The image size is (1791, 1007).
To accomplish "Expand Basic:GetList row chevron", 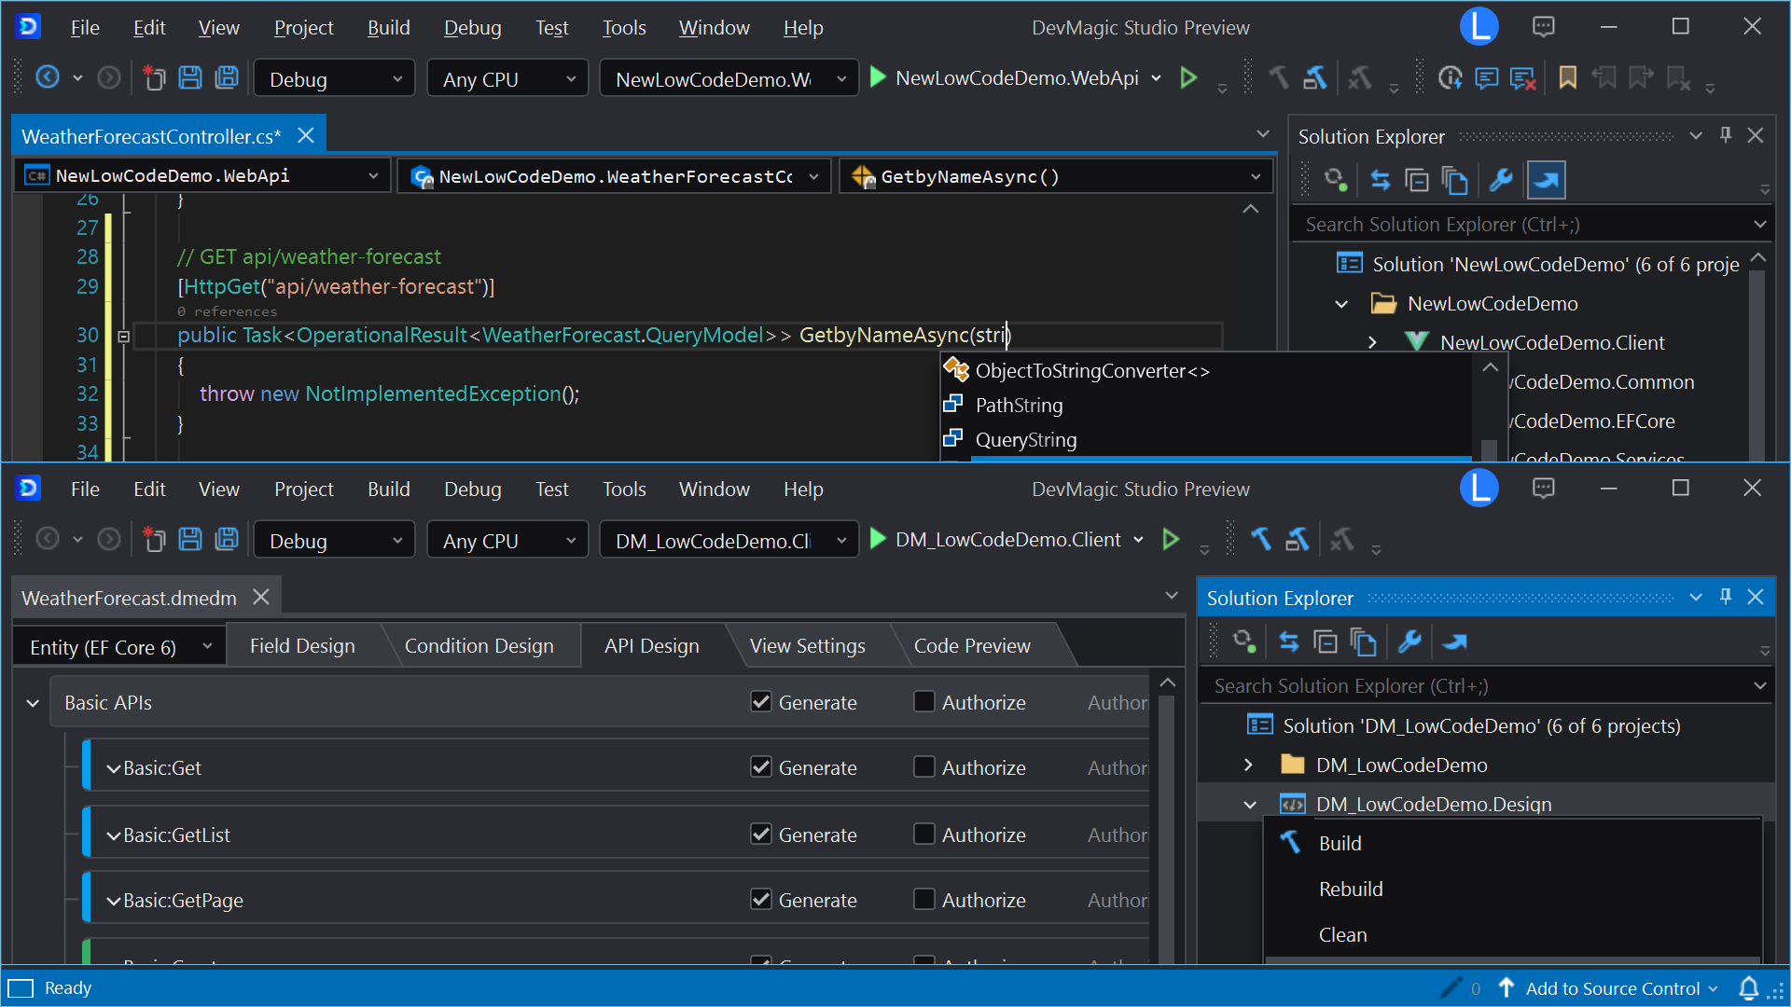I will pyautogui.click(x=114, y=835).
